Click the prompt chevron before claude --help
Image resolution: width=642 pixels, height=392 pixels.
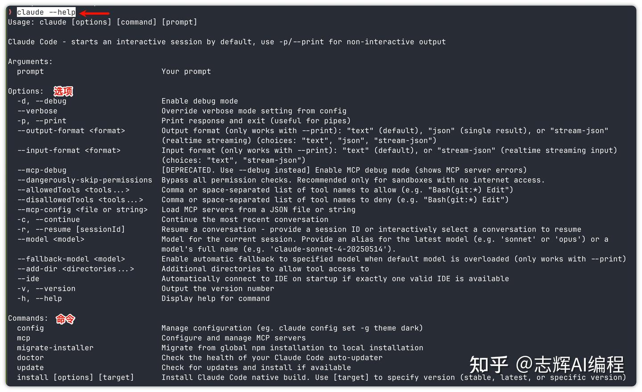click(10, 12)
